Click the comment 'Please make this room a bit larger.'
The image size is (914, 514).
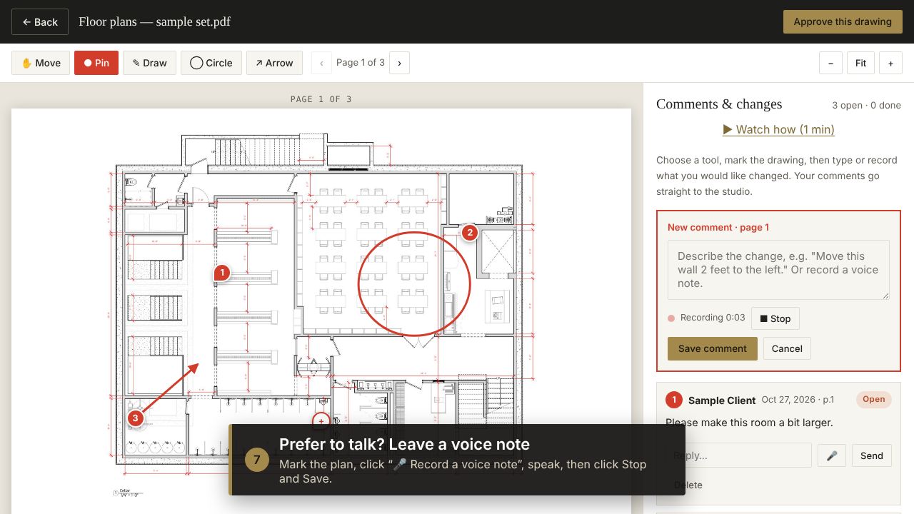point(749,423)
